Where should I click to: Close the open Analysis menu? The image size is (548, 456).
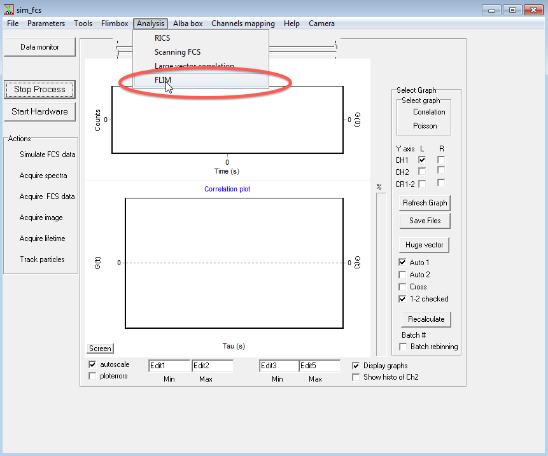(151, 24)
